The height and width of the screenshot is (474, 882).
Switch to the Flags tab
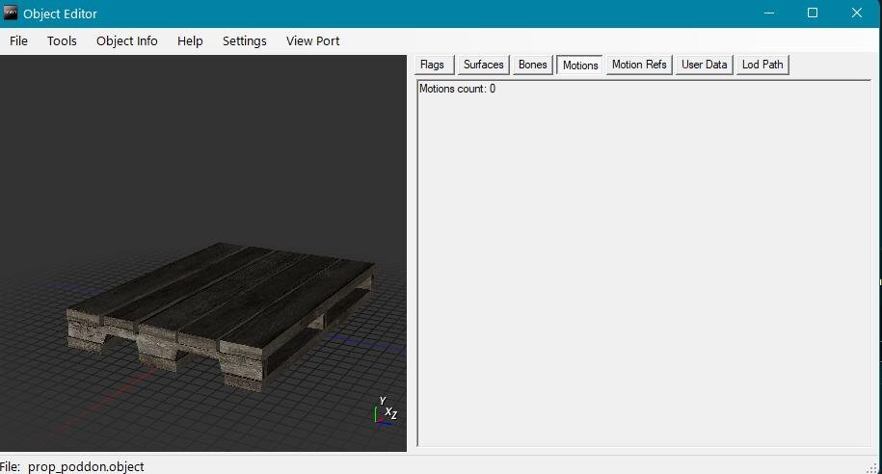(x=432, y=65)
